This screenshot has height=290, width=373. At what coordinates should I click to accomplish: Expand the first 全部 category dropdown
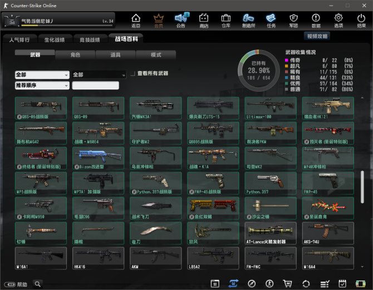click(x=42, y=75)
